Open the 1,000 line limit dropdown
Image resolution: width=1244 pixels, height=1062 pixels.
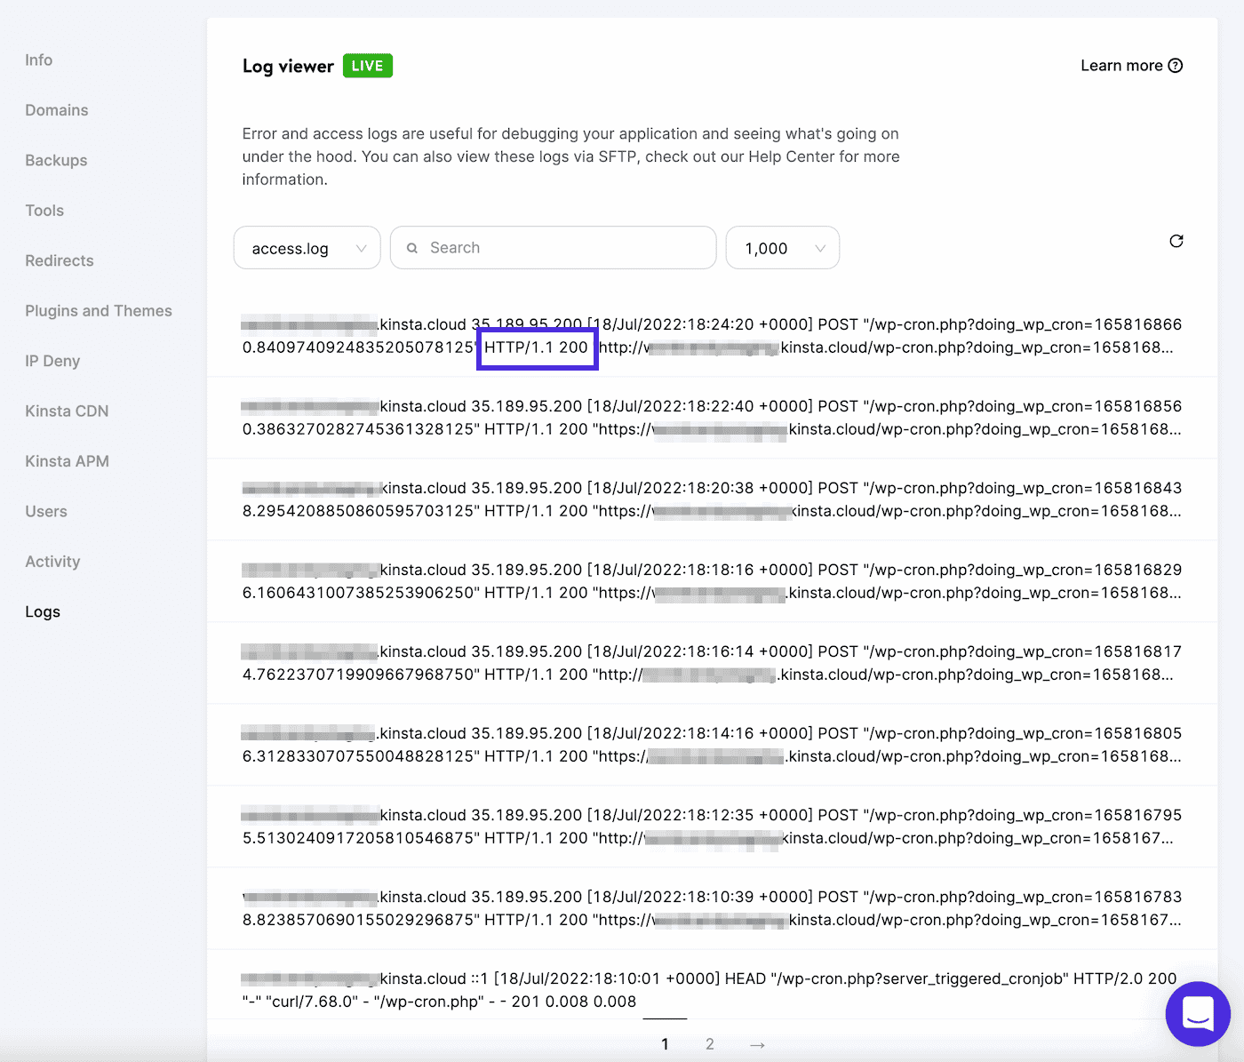pos(781,248)
